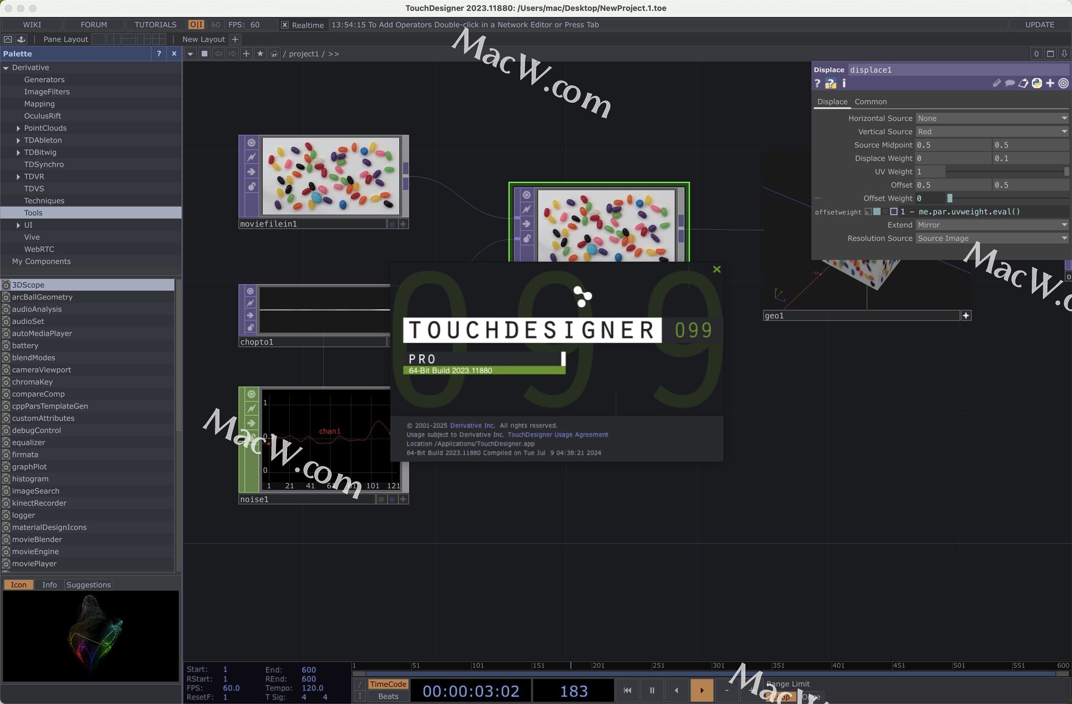
Task: Toggle the Realtime checkbox
Action: (x=285, y=25)
